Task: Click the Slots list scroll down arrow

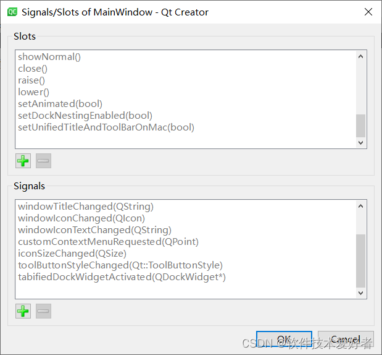Action: pyautogui.click(x=361, y=143)
